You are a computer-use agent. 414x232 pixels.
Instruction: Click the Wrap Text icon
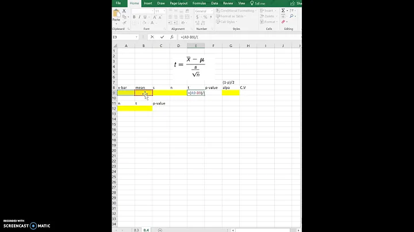point(187,11)
